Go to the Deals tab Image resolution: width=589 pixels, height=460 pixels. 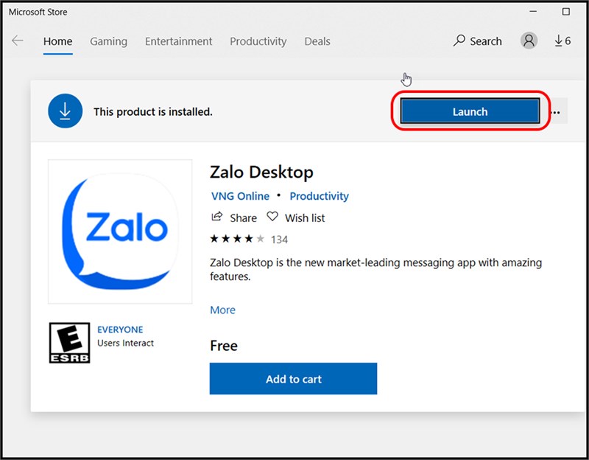(317, 41)
